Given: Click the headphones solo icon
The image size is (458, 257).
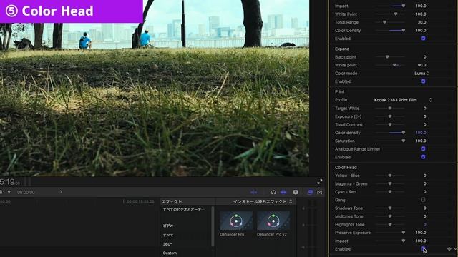Looking at the screenshot, I should point(273,192).
